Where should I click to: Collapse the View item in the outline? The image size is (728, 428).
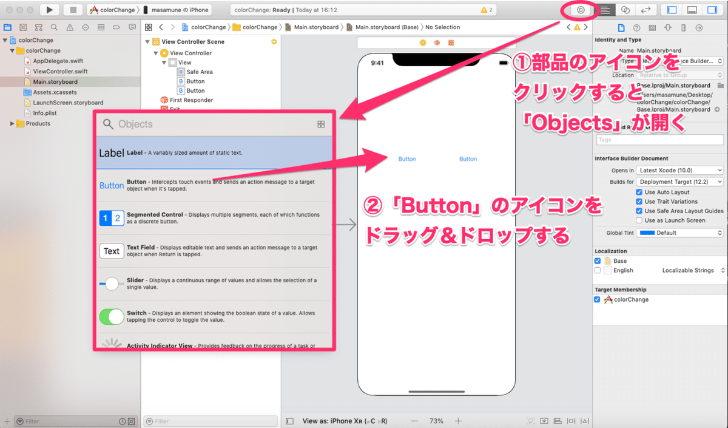click(x=164, y=63)
